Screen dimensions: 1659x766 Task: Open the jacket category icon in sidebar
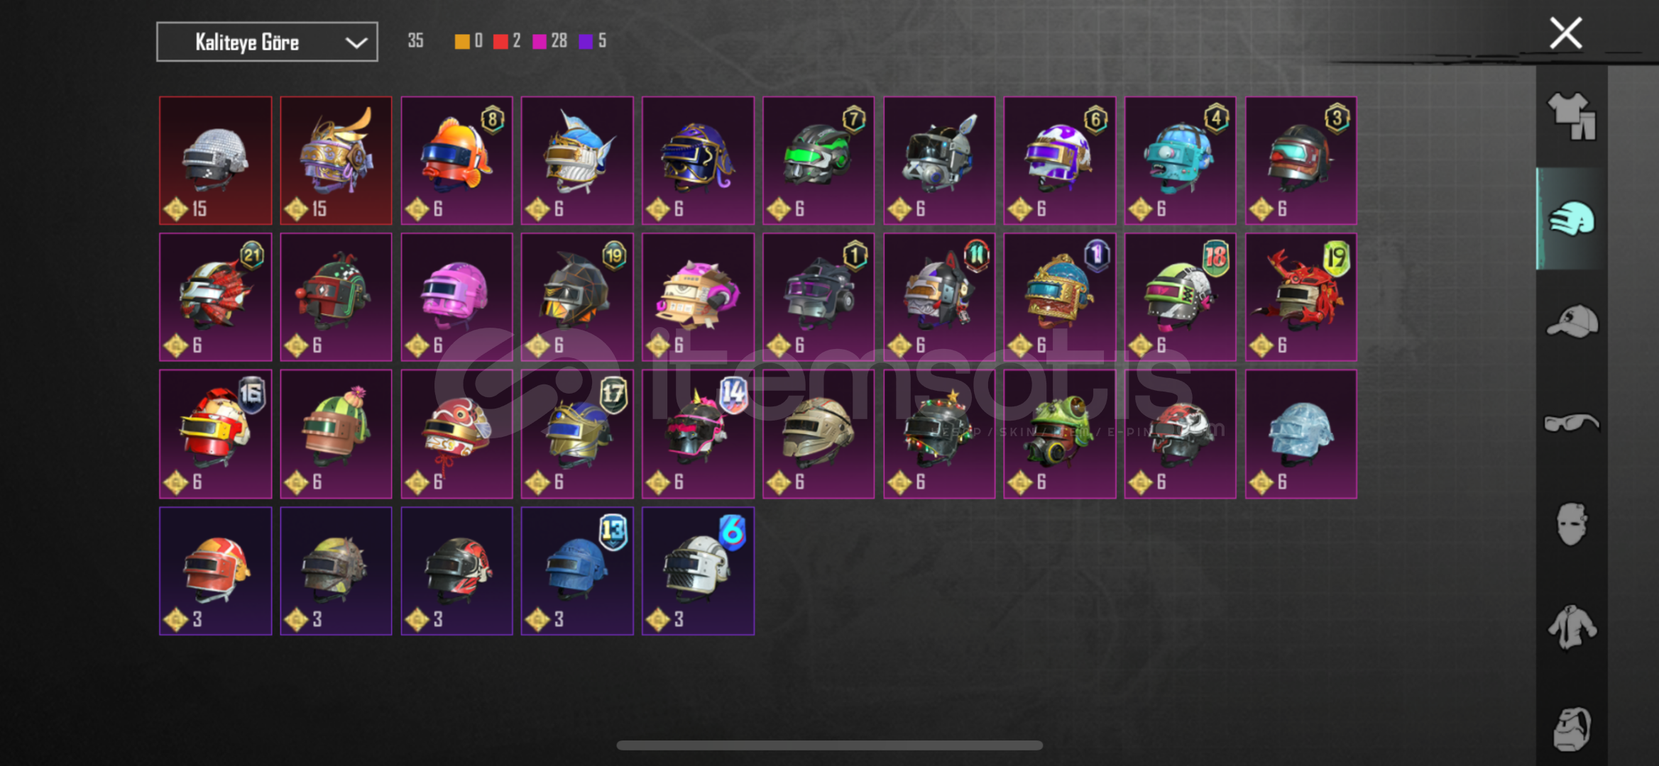[1572, 627]
